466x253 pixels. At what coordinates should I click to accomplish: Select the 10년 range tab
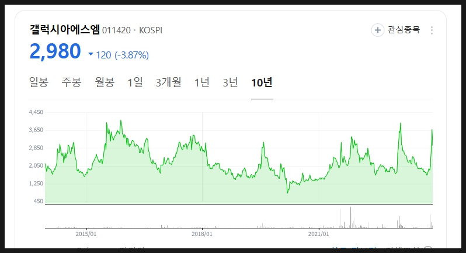coord(262,82)
